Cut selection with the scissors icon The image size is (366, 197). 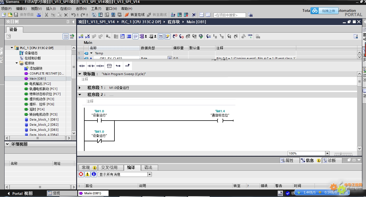pyautogui.click(x=46, y=15)
